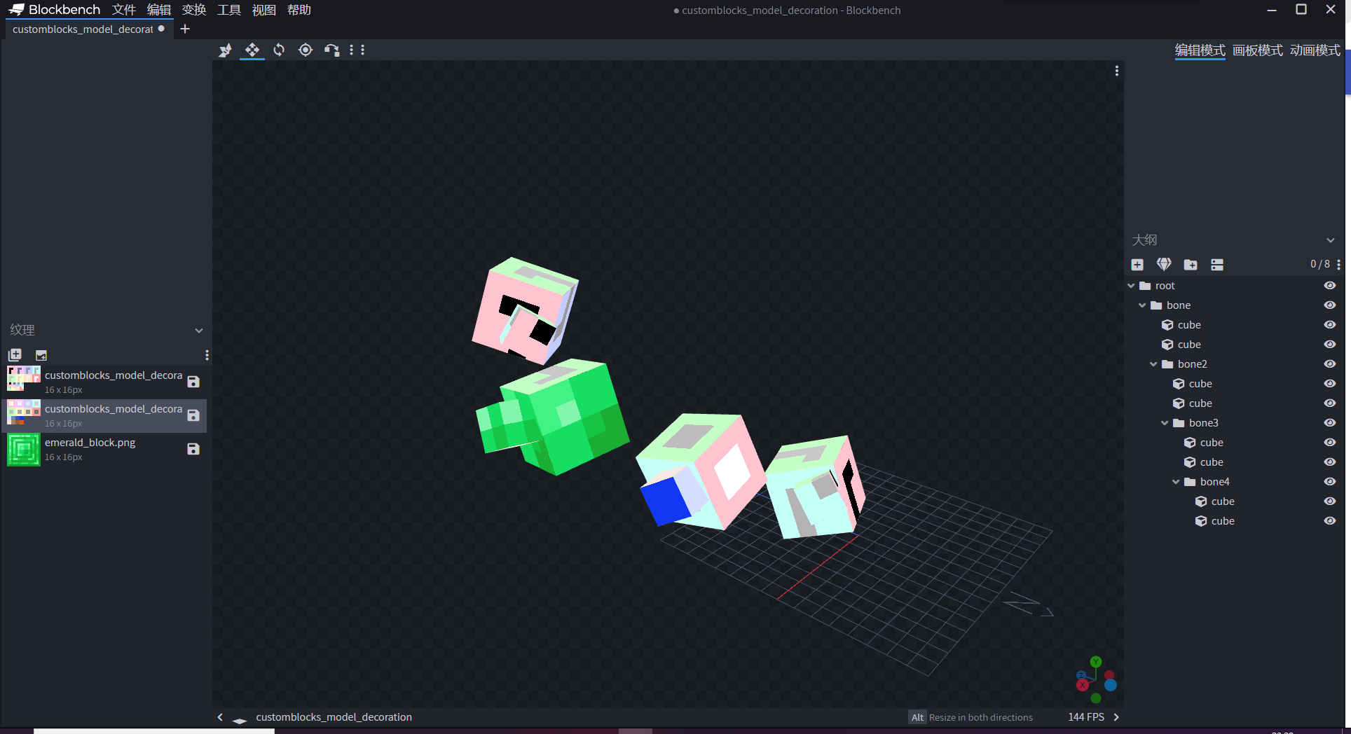Click the right arrow next to FPS

1116,717
